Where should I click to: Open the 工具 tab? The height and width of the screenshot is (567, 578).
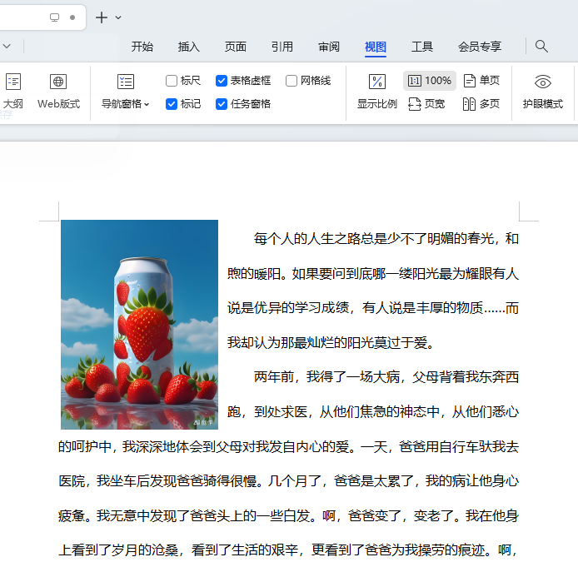(x=422, y=47)
